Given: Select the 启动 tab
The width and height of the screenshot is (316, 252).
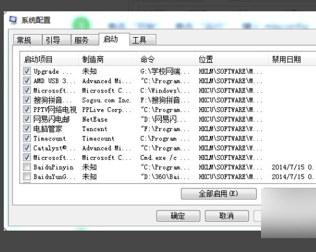Looking at the screenshot, I should (x=114, y=39).
